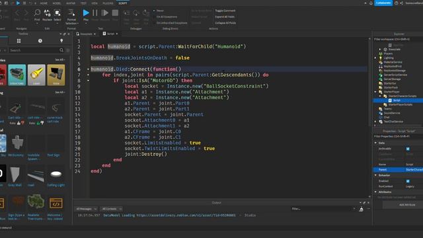Click the Stop playtest button
This screenshot has height=238, width=423.
pos(115,13)
